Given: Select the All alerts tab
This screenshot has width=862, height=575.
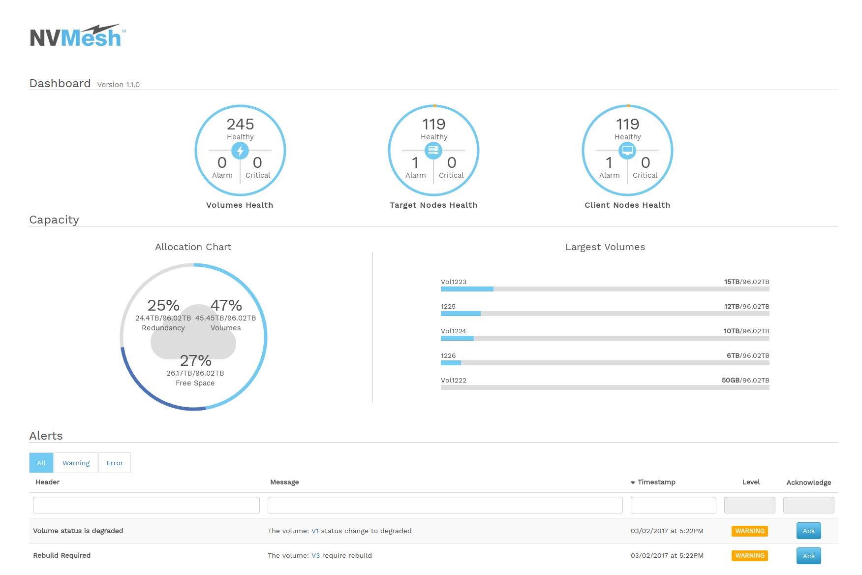Looking at the screenshot, I should (x=41, y=463).
